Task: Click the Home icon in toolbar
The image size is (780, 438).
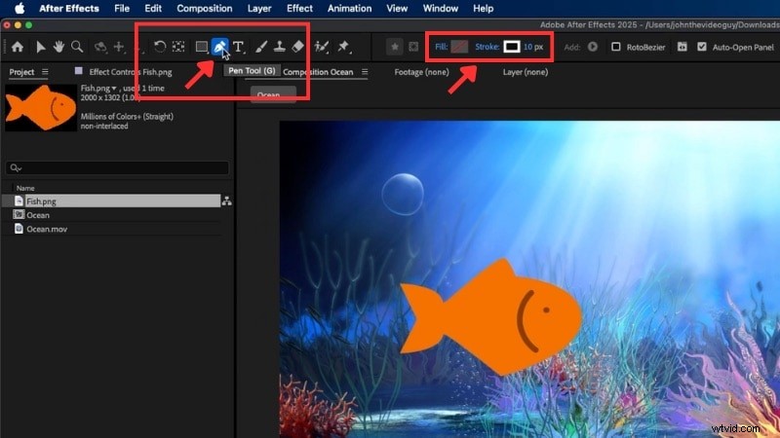Action: pos(18,47)
